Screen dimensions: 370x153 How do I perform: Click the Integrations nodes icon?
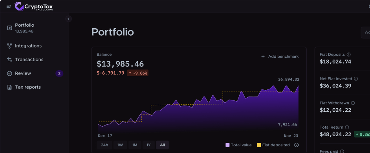coord(9,46)
